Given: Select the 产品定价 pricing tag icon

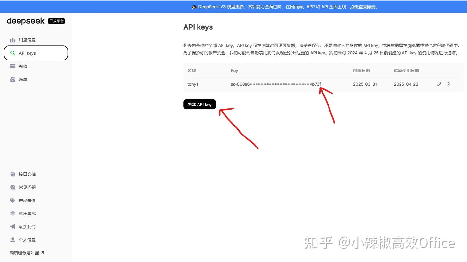Looking at the screenshot, I should click(12, 200).
